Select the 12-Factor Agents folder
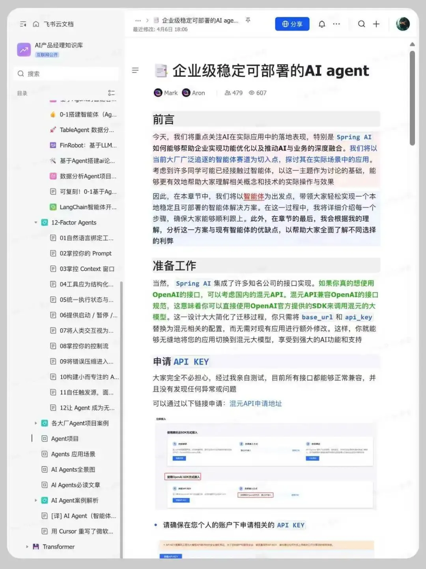426x569 pixels. coord(69,223)
